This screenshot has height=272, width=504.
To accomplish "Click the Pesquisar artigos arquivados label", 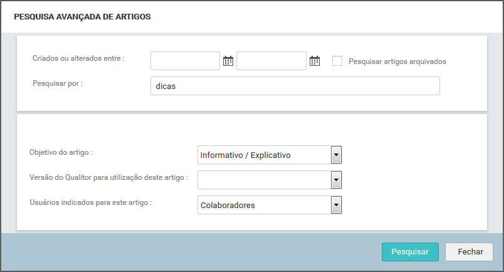I will pos(397,61).
